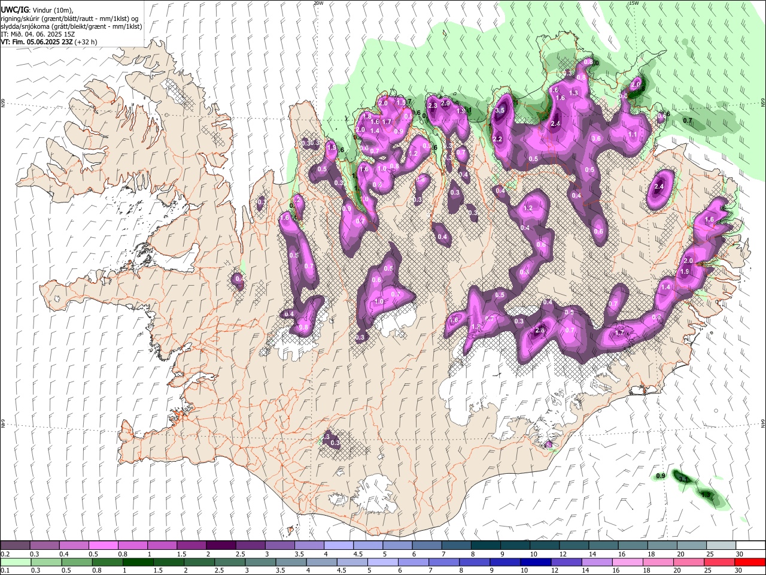This screenshot has width=766, height=575.
Task: Select the white swatch after 30 on snow scale
Action: tap(750, 545)
